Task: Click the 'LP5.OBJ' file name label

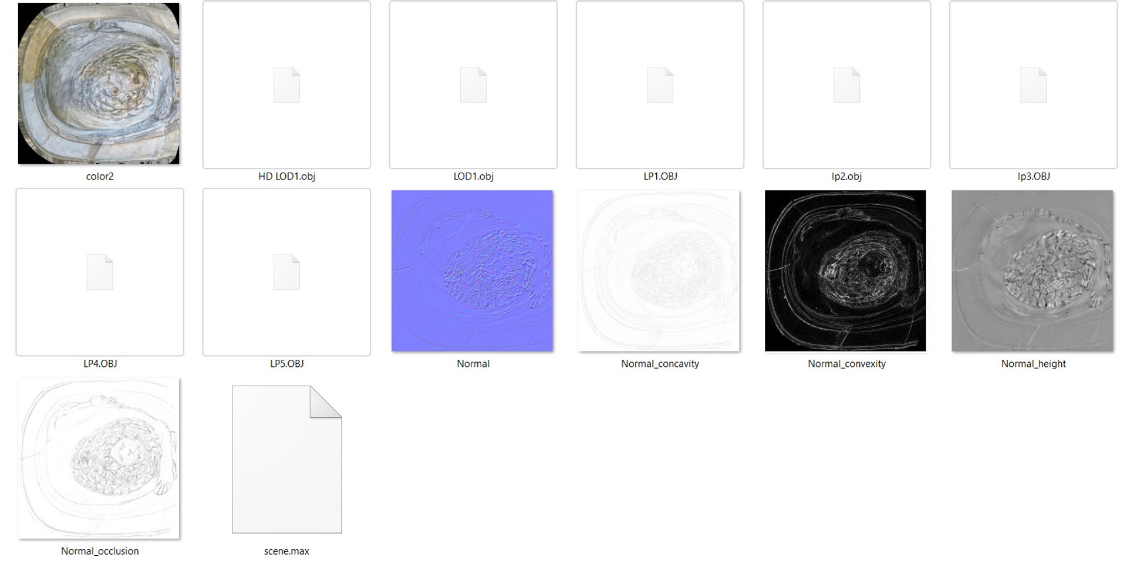Action: tap(286, 363)
